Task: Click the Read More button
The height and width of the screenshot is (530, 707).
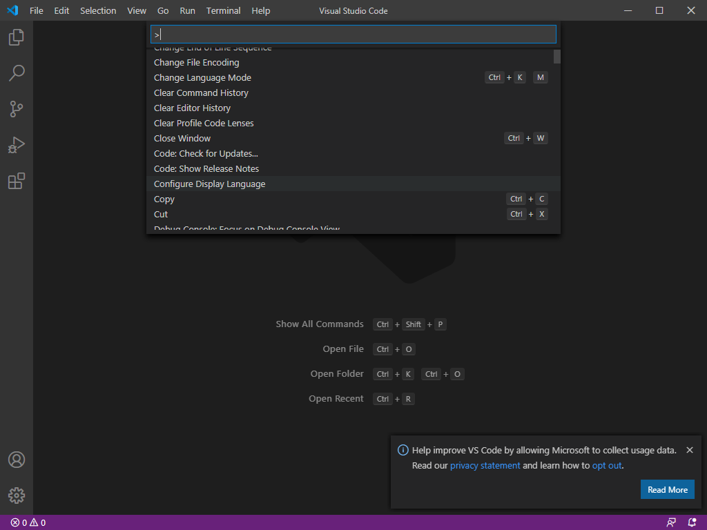Action: point(668,489)
